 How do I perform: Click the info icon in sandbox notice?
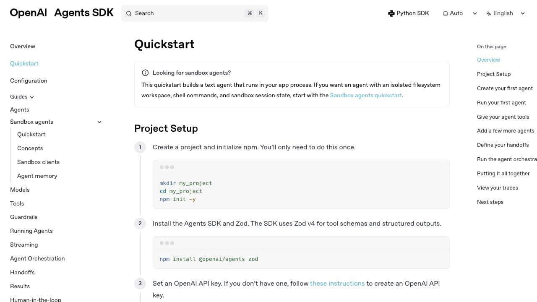[x=145, y=73]
